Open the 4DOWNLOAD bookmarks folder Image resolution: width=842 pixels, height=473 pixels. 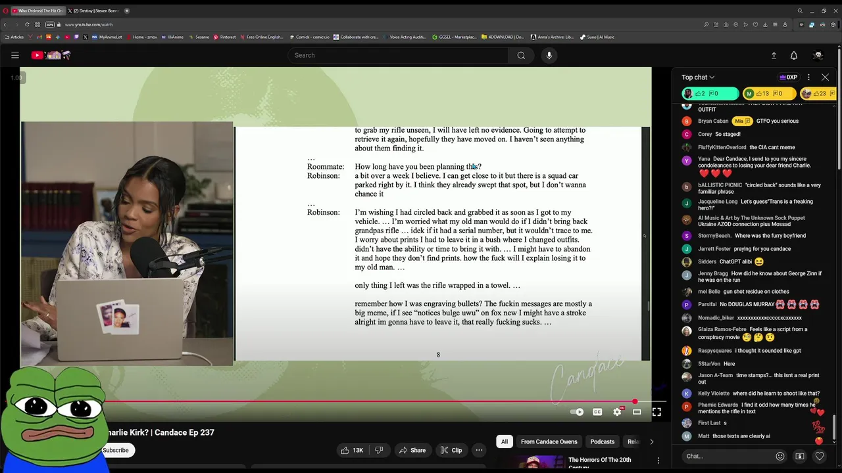coord(503,37)
